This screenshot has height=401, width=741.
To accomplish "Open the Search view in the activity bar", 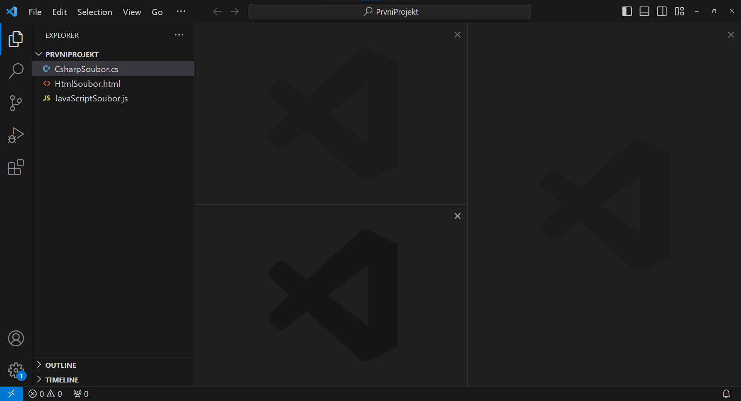I will 15,71.
